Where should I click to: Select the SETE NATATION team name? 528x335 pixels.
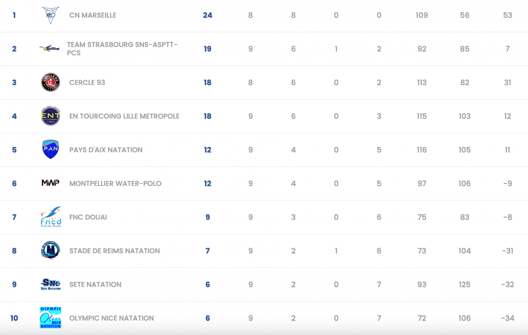[x=95, y=284]
